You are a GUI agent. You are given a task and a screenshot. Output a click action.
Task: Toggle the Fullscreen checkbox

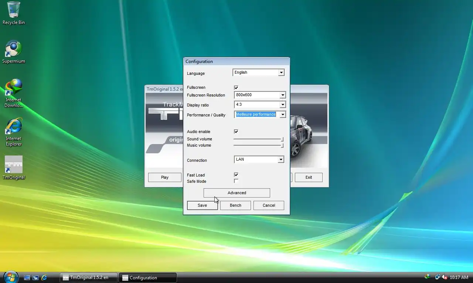click(x=236, y=88)
